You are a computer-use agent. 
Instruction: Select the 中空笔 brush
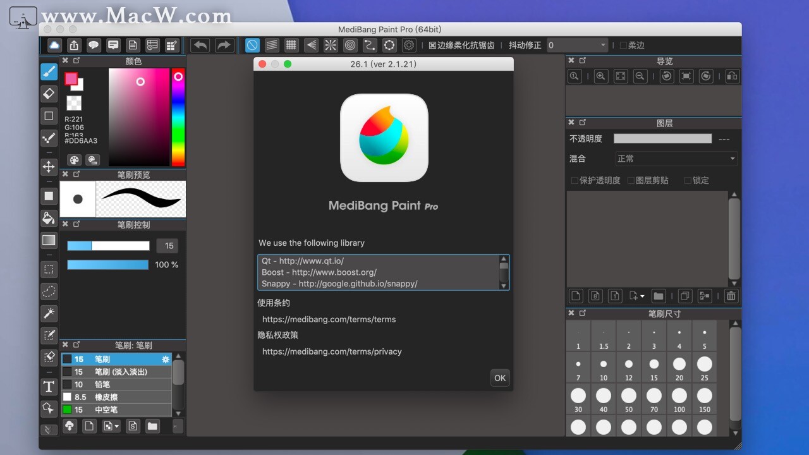tap(116, 409)
